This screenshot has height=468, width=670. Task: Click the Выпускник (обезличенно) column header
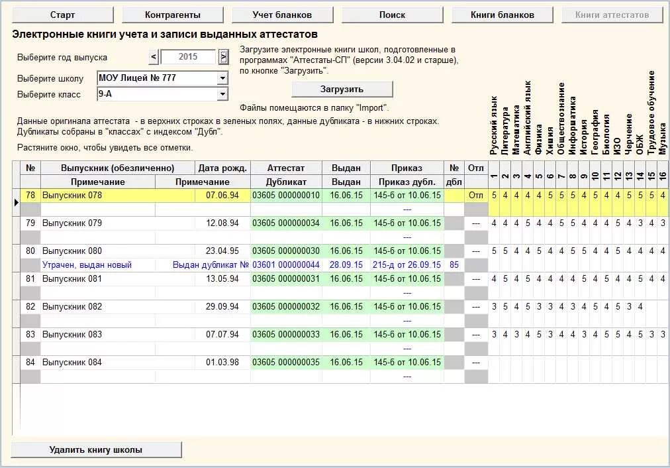point(117,168)
